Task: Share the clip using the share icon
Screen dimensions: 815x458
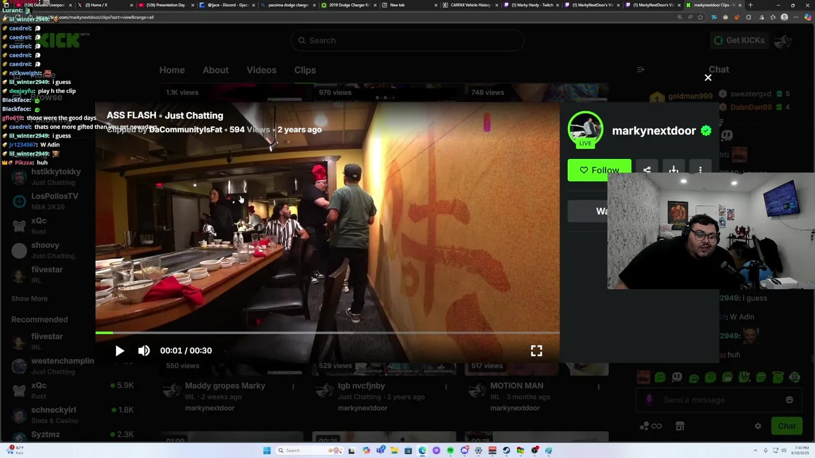Action: [647, 170]
